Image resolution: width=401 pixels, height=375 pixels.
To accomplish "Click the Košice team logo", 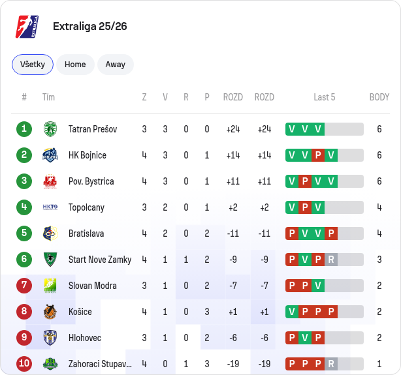I will point(50,312).
